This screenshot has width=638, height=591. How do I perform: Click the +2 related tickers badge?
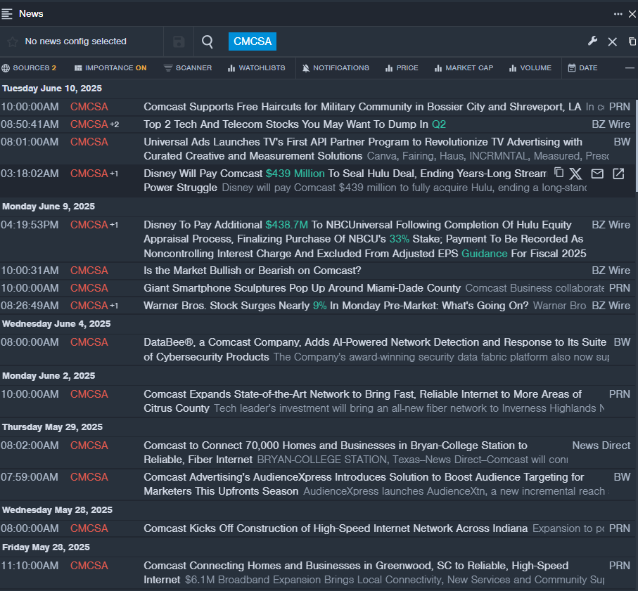pyautogui.click(x=115, y=125)
